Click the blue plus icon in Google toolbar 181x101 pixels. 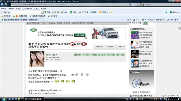pos(66,12)
